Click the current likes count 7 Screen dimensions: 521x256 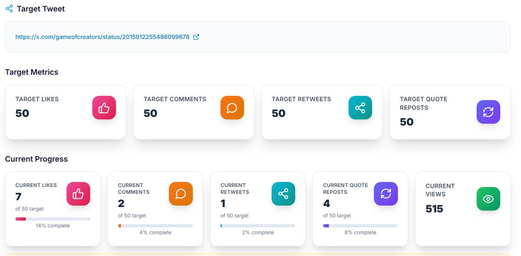pos(18,197)
